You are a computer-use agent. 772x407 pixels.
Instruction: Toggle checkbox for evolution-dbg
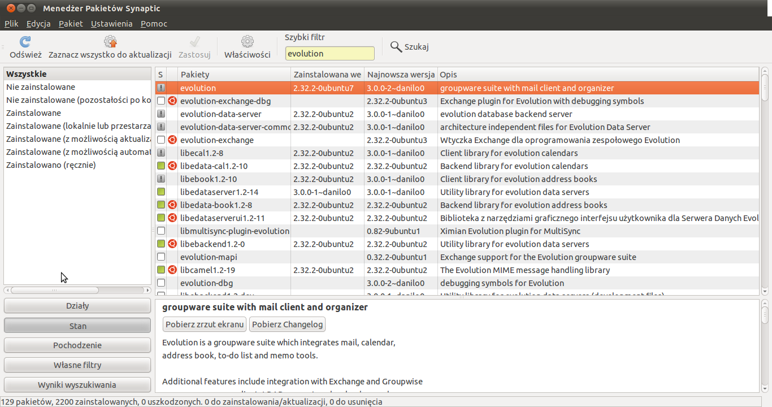[161, 283]
